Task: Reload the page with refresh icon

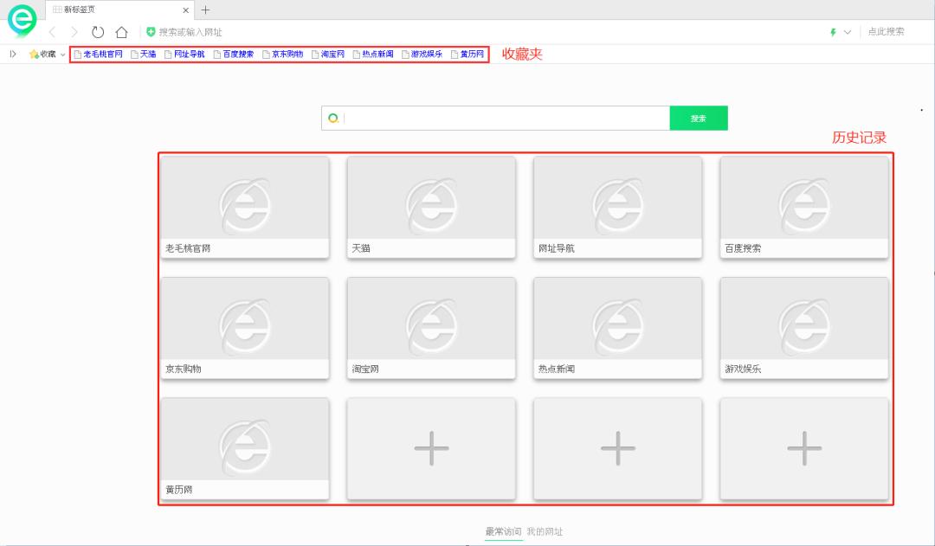Action: tap(98, 32)
